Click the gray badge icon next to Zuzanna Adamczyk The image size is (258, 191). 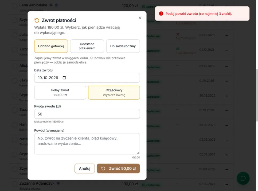pyautogui.click(x=58, y=183)
